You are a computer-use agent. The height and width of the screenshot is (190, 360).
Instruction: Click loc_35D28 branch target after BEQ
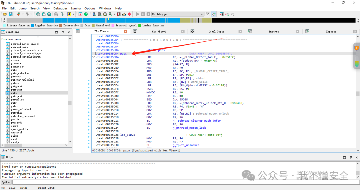[x=180, y=99]
